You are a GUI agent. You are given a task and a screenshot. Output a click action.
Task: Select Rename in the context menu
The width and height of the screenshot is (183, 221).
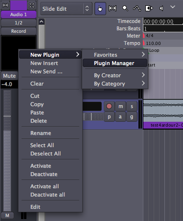tap(50, 133)
